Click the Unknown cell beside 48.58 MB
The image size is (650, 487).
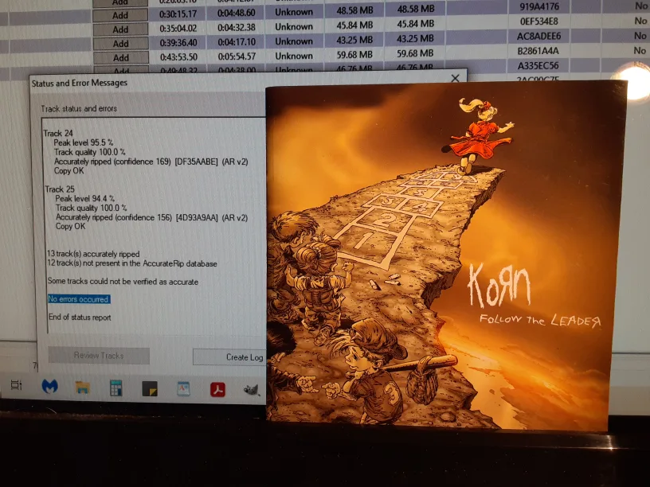pyautogui.click(x=292, y=12)
